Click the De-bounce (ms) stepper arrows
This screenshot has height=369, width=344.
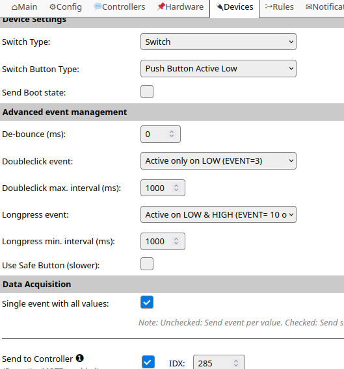click(x=172, y=134)
